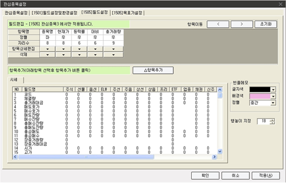Select the 매도호가 field row

coord(115,107)
